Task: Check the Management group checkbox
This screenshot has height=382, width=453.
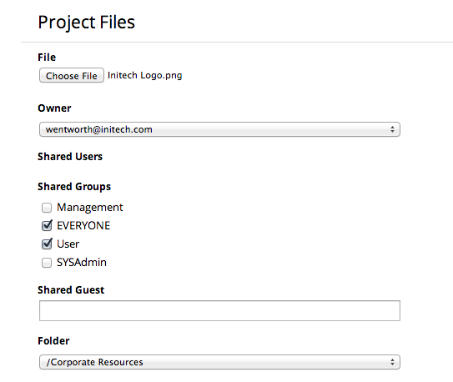Action: pos(47,208)
